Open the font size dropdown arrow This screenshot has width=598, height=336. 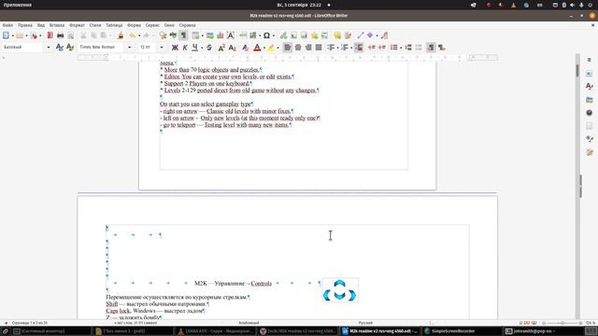tap(162, 48)
